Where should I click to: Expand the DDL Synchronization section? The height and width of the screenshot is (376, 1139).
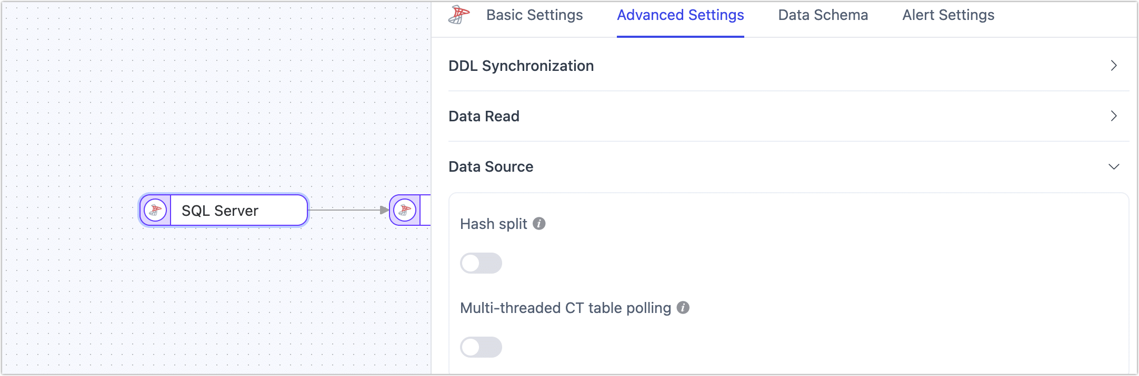pos(1114,65)
